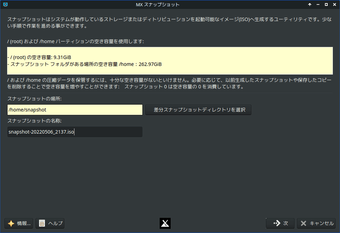This screenshot has width=340, height=233.
Task: Click the MX Snapshot app icon in title bar
Action: [6, 4]
